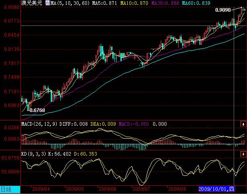This screenshot has height=194, width=247.
Task: Click the 2009/06 date axis label
Action: coord(108,189)
